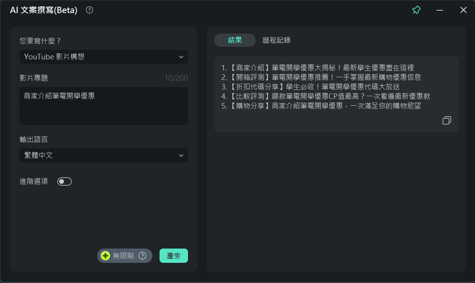
Task: Open the YouTube 影片構想 dropdown
Action: [104, 57]
